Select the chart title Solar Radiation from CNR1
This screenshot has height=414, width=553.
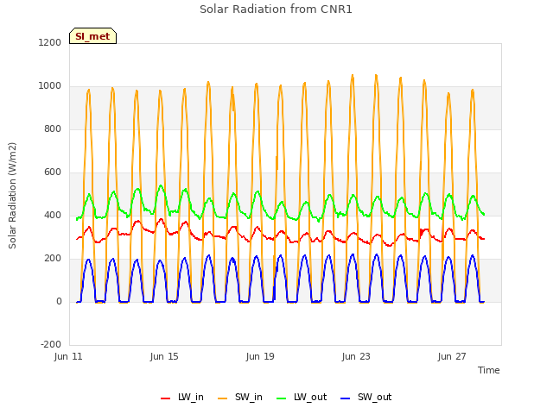[276, 9]
